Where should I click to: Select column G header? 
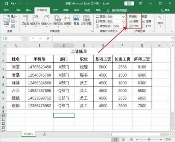[x=142, y=45]
